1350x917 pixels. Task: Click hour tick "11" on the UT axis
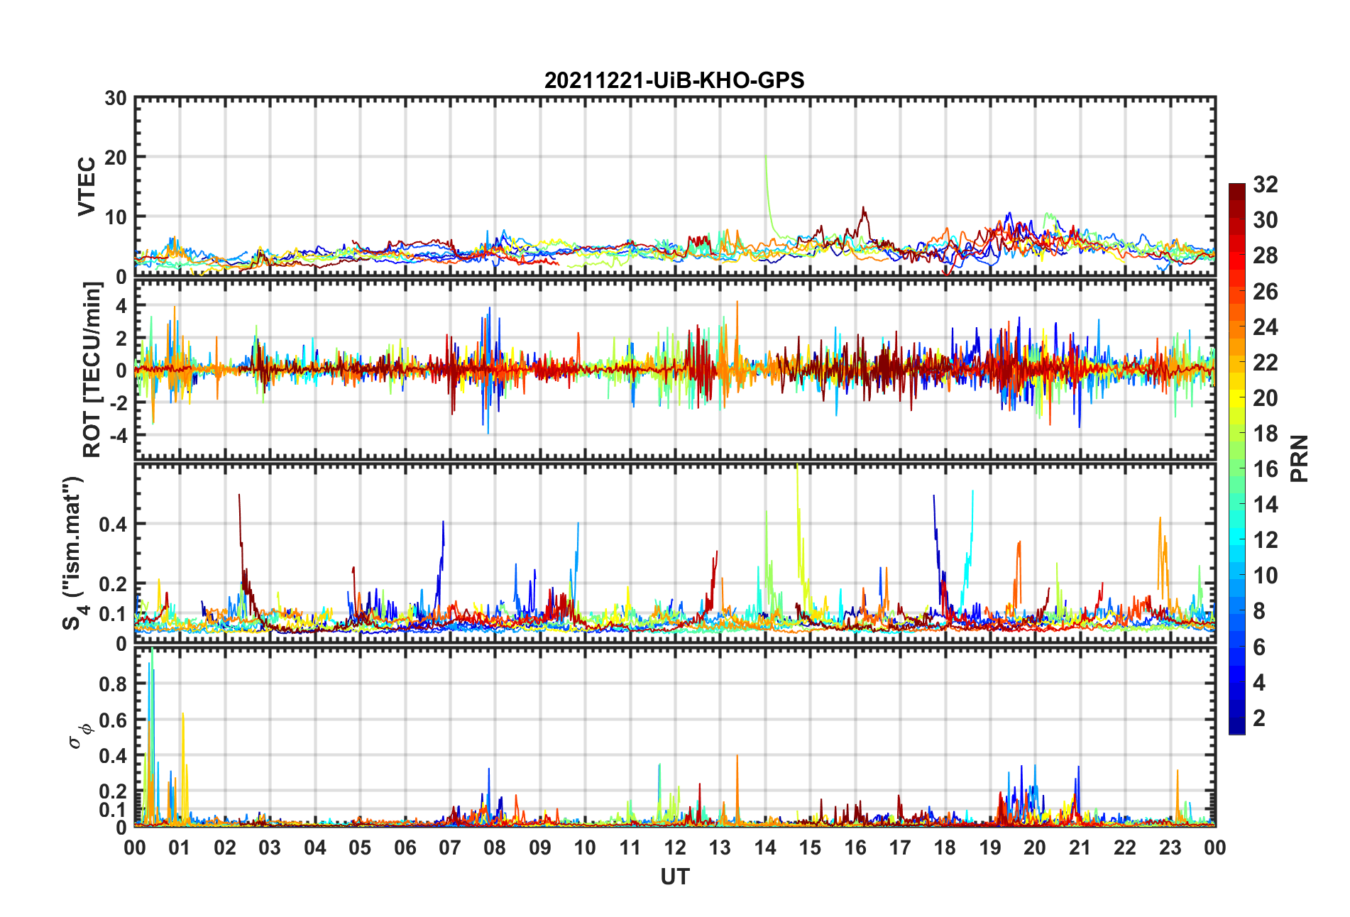click(630, 847)
